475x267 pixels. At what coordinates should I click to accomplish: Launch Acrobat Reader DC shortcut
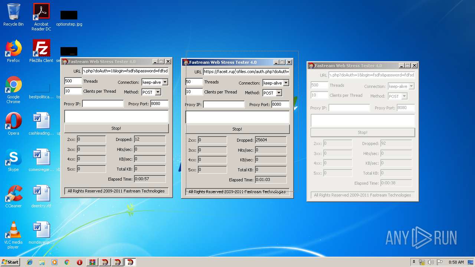click(41, 17)
